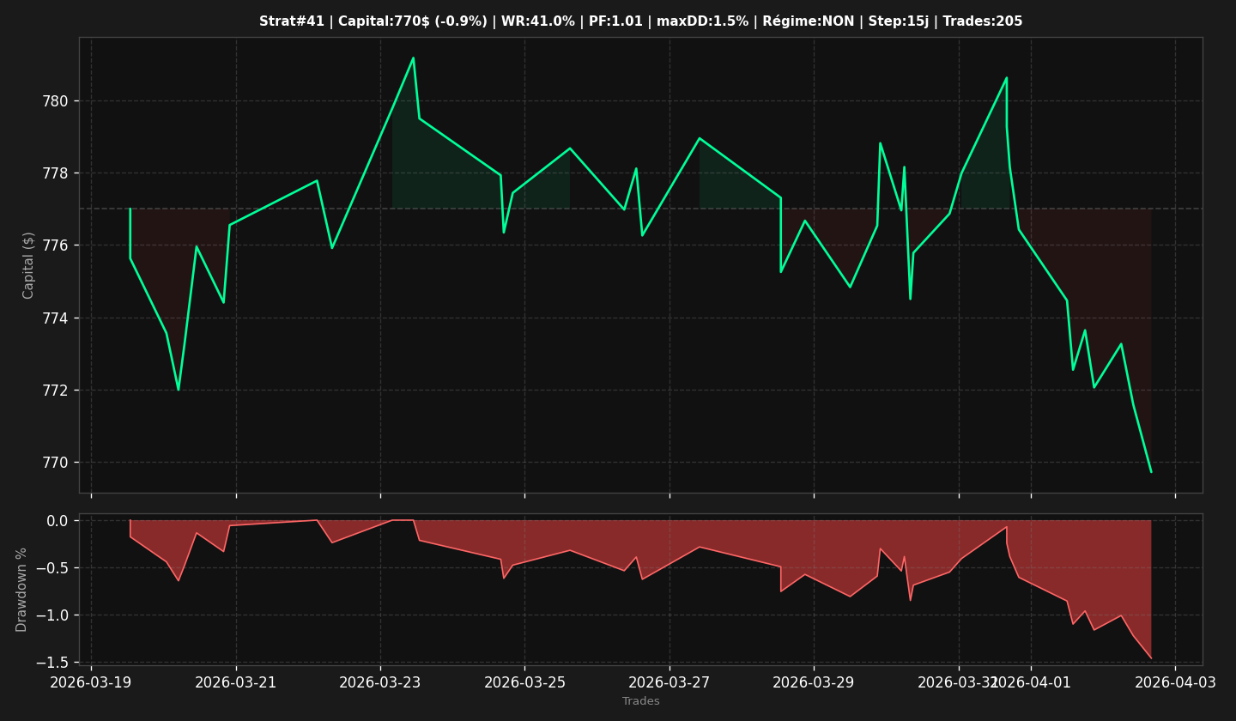The width and height of the screenshot is (1236, 721).
Task: Click the Trades x-axis label
Action: click(x=641, y=701)
